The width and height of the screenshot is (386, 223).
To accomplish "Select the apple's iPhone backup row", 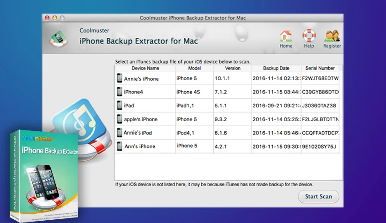I will 227,119.
